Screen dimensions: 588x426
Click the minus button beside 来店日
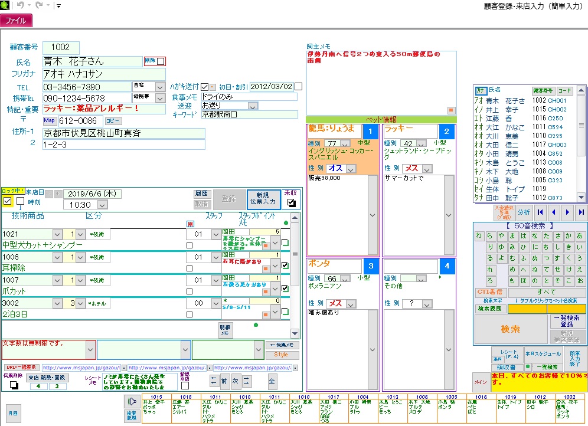(x=49, y=194)
